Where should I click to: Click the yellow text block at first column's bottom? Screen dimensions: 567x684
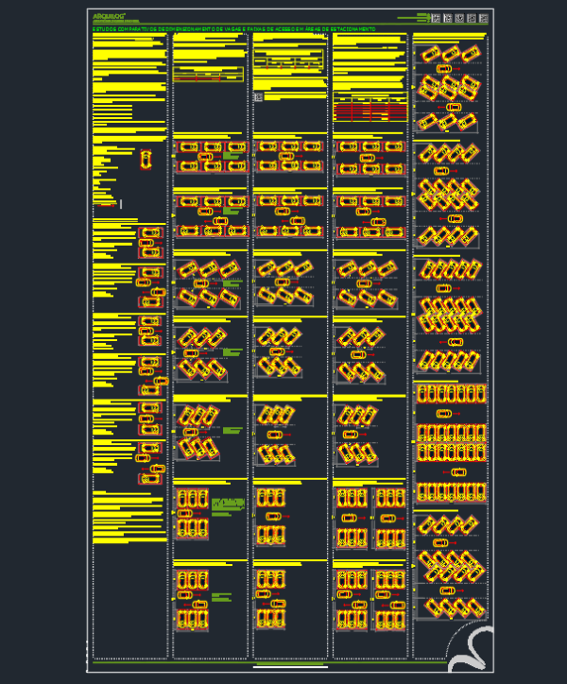(x=128, y=517)
